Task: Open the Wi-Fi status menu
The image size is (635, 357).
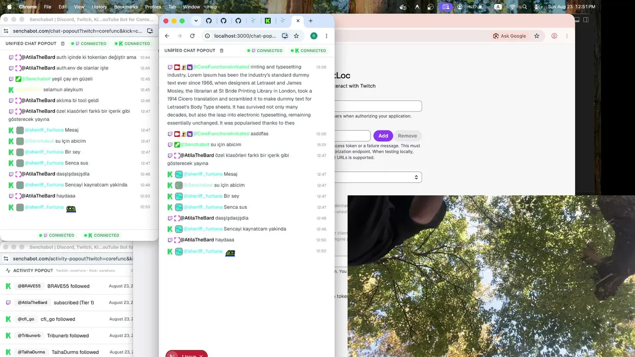Action: coord(512,7)
